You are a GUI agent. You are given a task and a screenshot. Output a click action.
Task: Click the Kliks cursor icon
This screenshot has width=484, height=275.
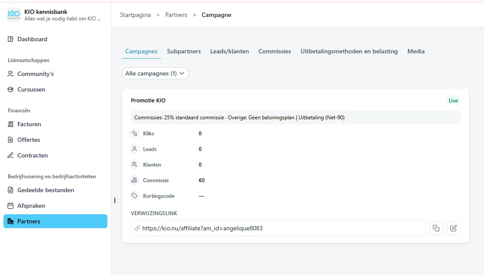(134, 133)
